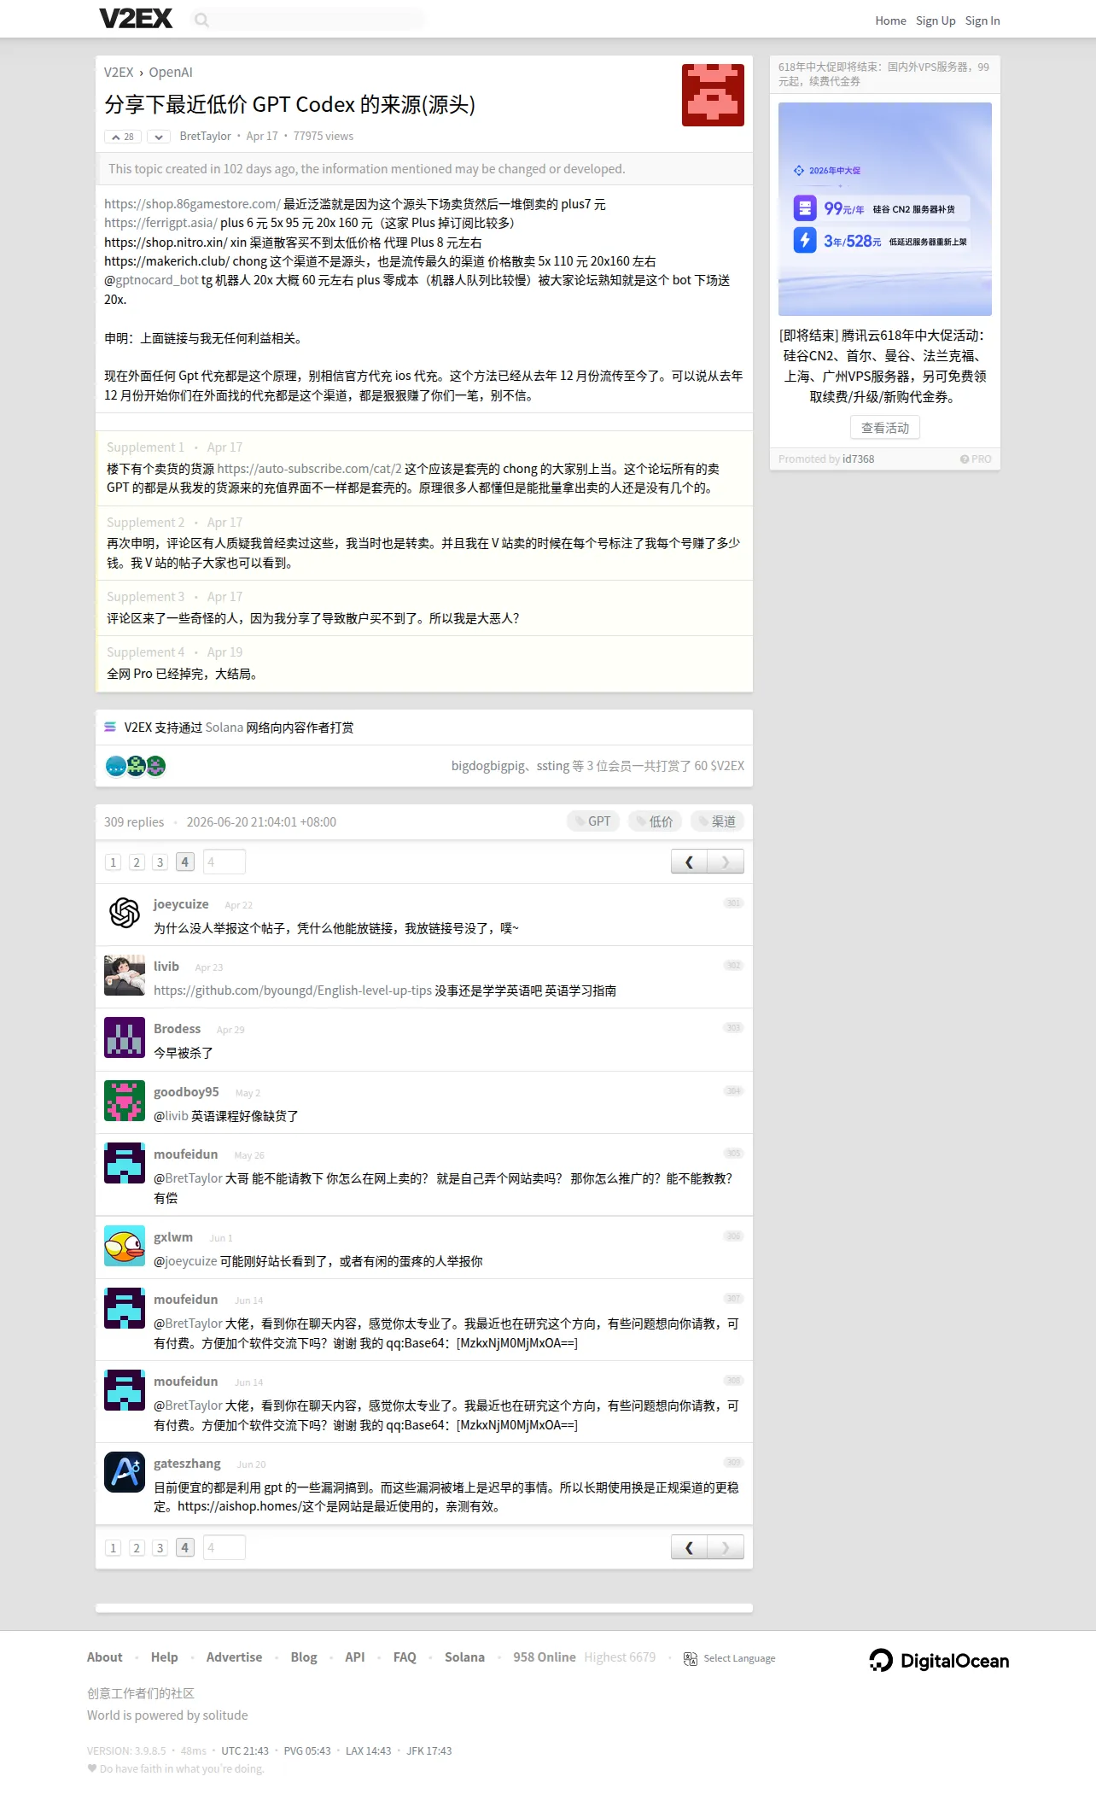Downvote the topic using down chevron
This screenshot has height=1794, width=1096.
coord(159,137)
